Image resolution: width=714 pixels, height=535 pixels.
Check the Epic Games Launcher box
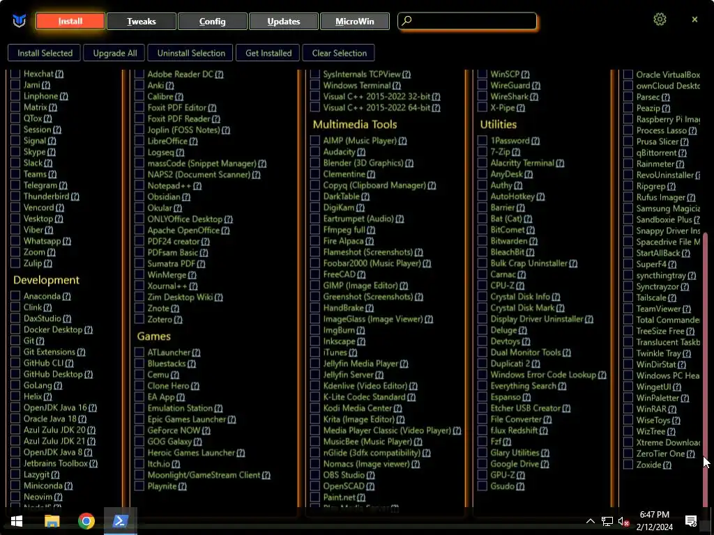[139, 419]
